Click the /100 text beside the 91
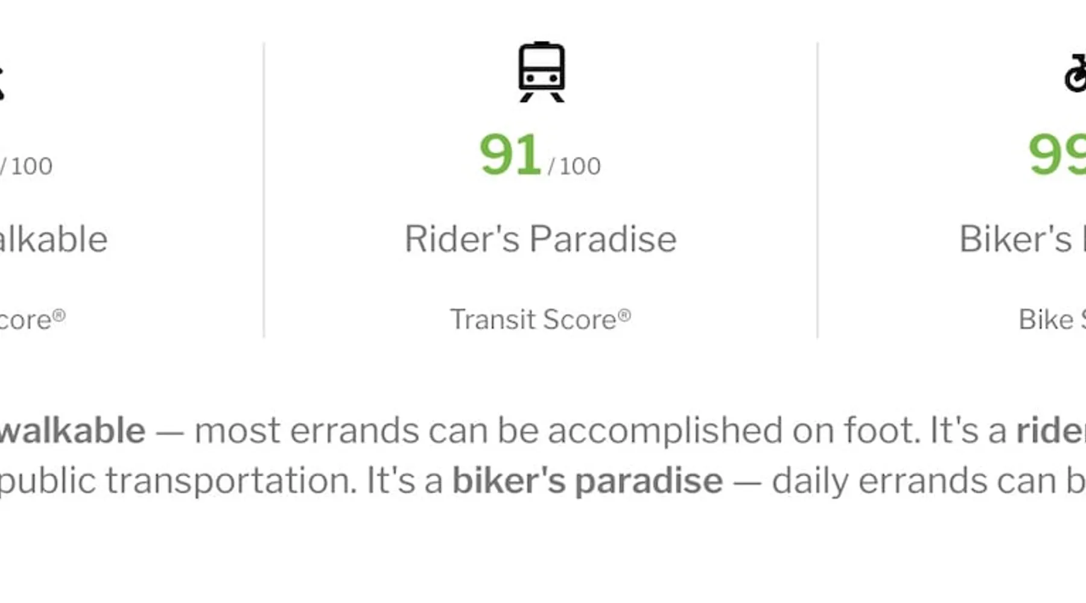Screen dimensions: 1086x603 574,166
